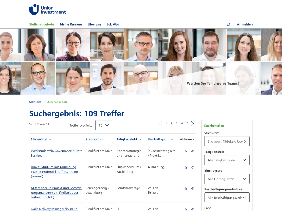The width and height of the screenshot is (282, 211).
Task: Open the Alle Einstiegsarten selector
Action: coord(227,179)
